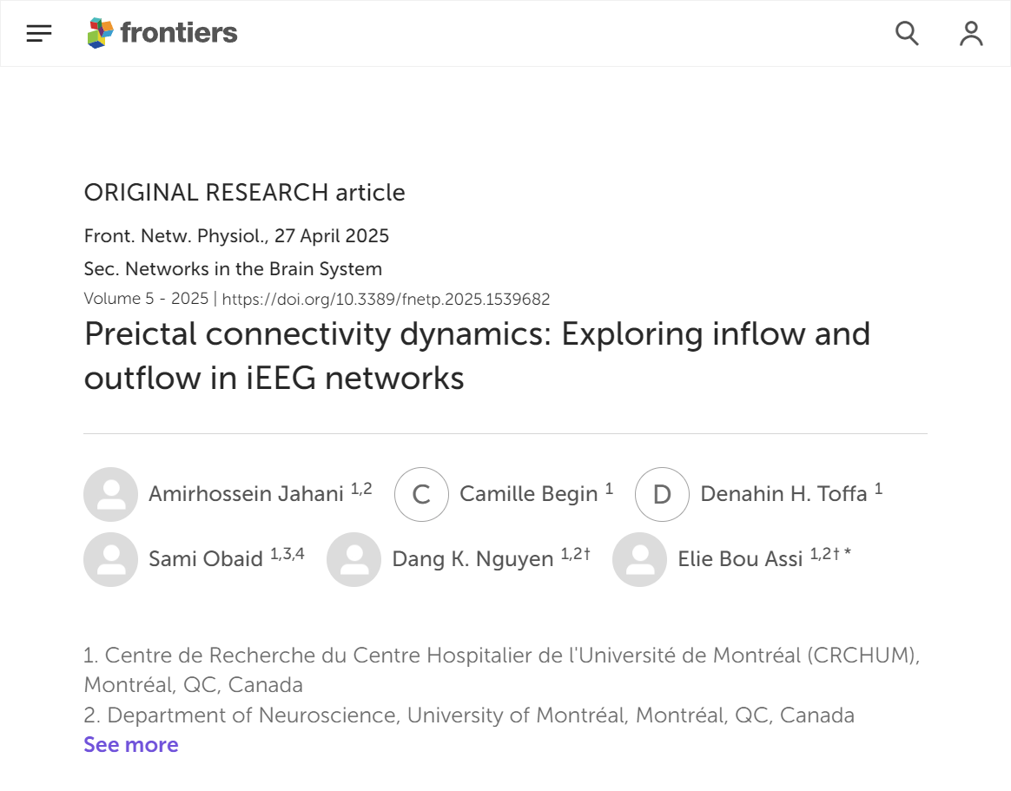Click Denahin H. Toffa's "D" avatar
1011x791 pixels.
(662, 494)
